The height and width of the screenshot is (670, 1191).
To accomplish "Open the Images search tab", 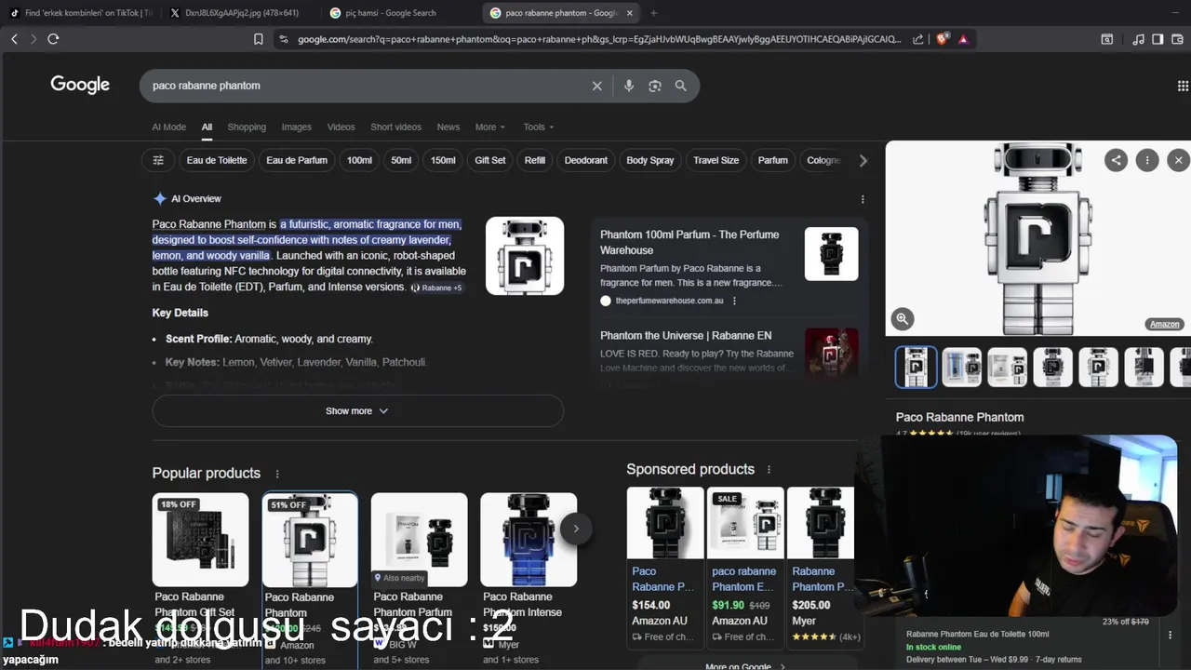I will [x=297, y=127].
